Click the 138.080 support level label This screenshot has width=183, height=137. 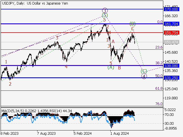(172, 66)
